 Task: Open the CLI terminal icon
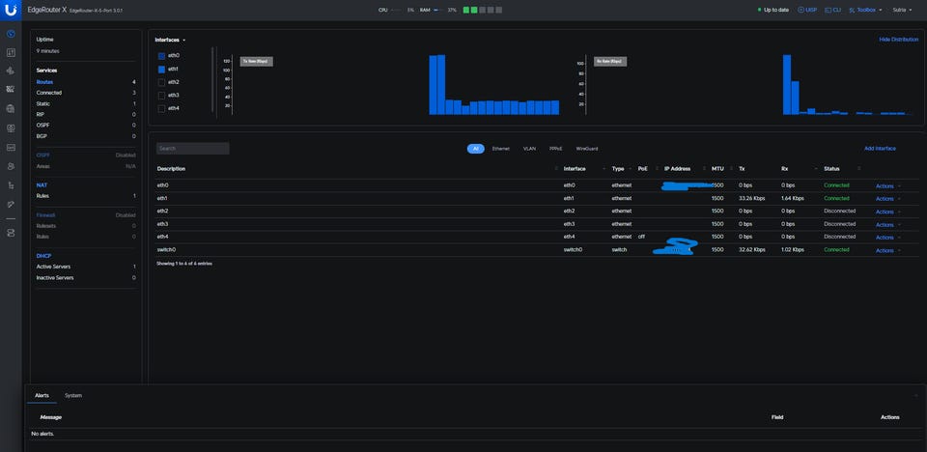(829, 10)
